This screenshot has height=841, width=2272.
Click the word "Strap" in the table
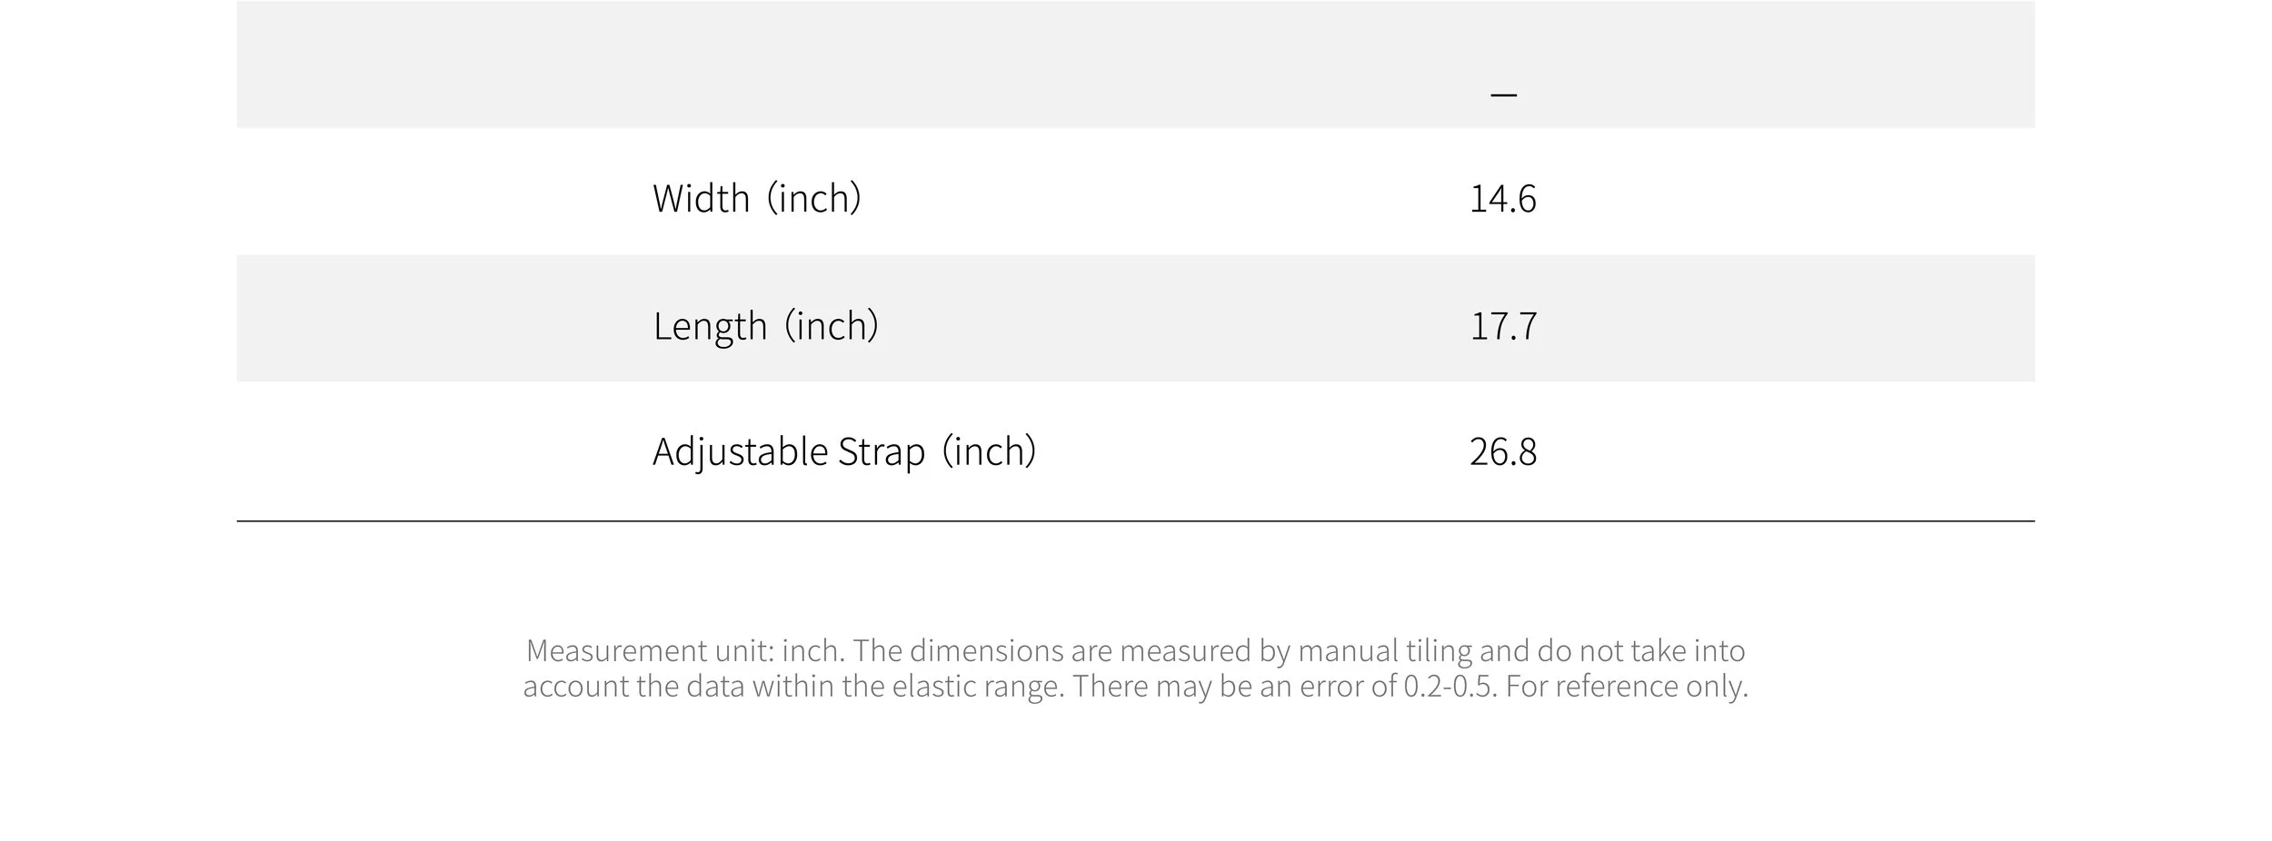pos(882,452)
